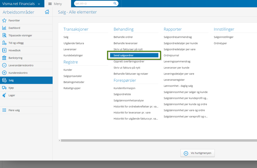Open Kunder under Registre

68,70
